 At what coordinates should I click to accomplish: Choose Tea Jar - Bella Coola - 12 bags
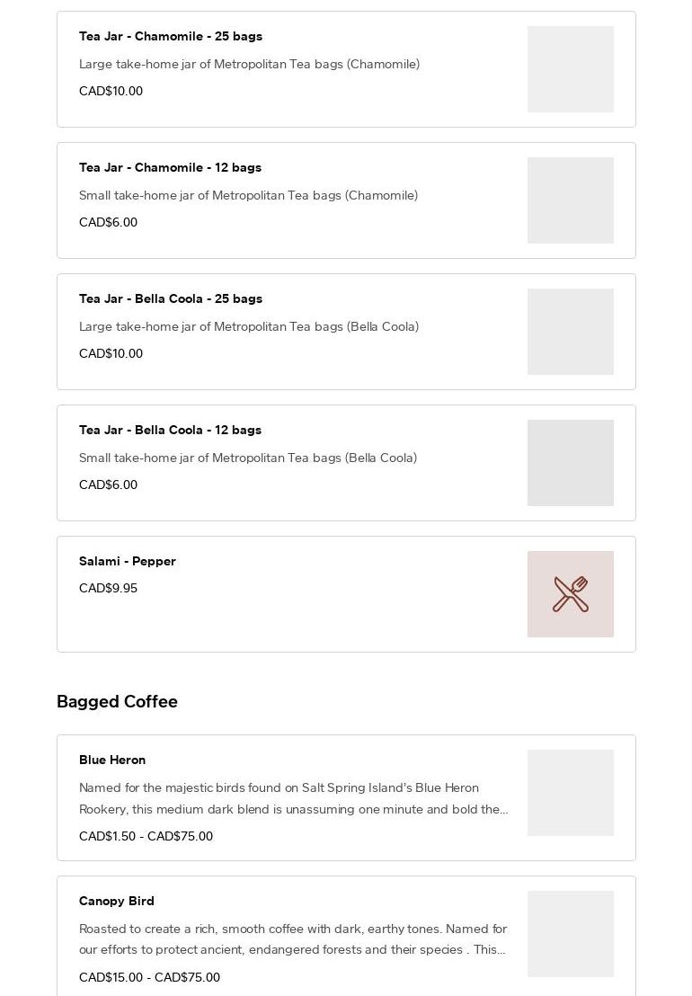tap(170, 430)
